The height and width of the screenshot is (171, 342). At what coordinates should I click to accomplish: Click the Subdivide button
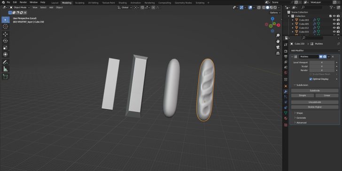click(x=315, y=91)
